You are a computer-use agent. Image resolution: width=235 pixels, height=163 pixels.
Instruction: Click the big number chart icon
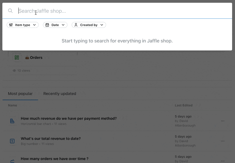point(12,141)
